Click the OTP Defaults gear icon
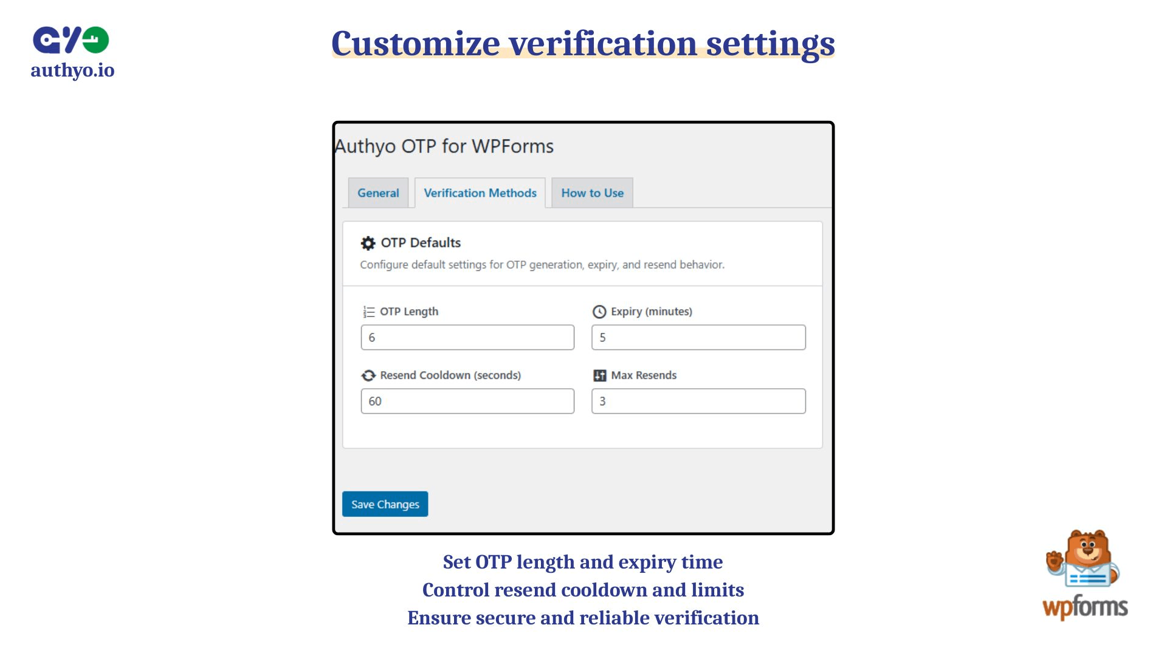Image resolution: width=1167 pixels, height=656 pixels. tap(368, 242)
